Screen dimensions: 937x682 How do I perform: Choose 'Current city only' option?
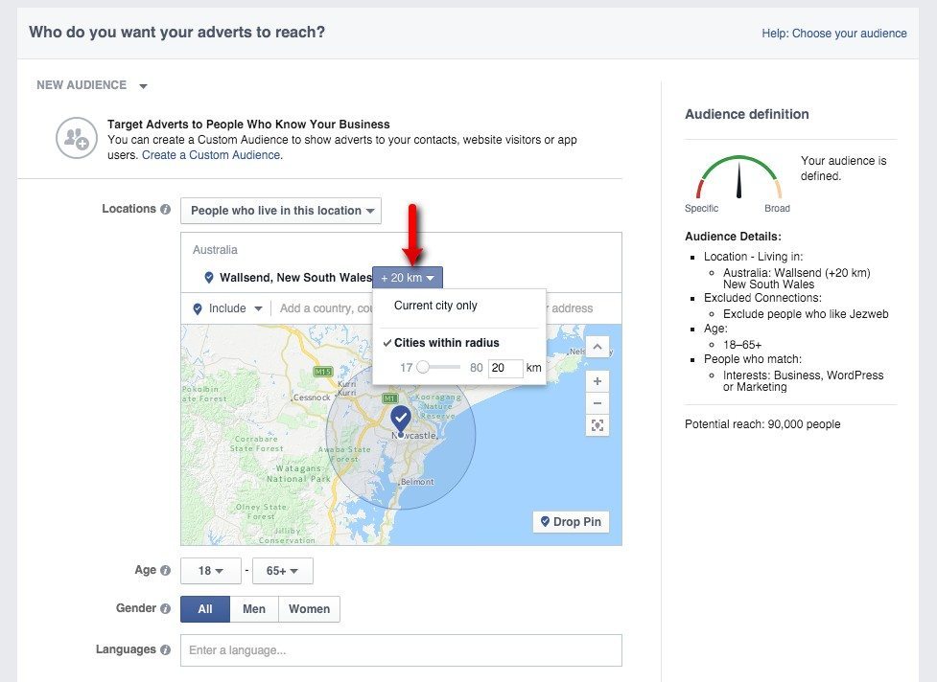click(435, 307)
